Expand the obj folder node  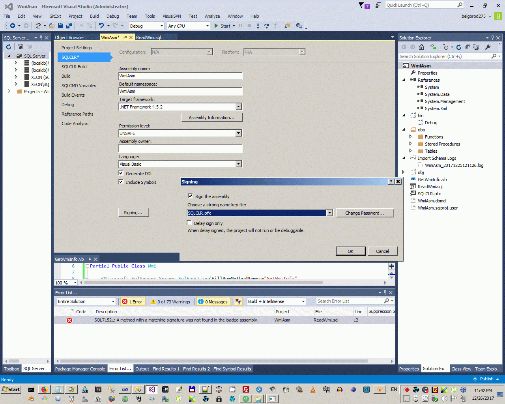(x=403, y=172)
